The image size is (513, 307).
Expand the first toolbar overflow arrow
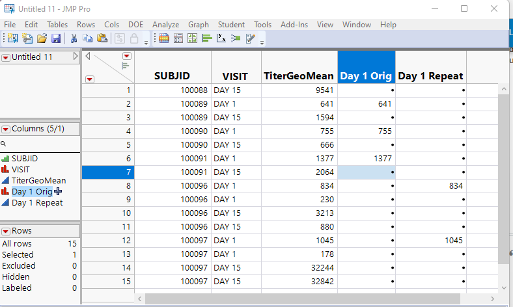[146, 42]
